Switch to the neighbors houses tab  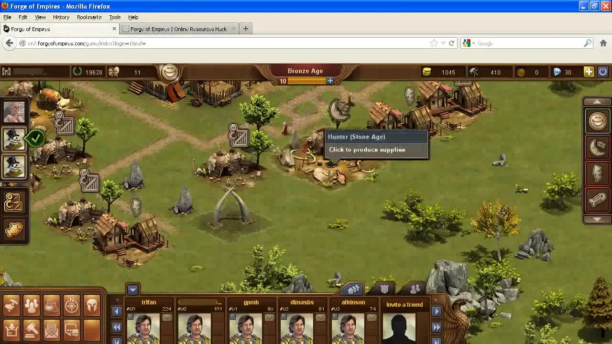(353, 290)
